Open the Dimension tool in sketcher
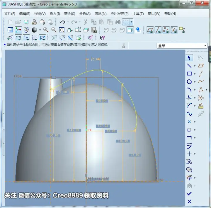211x208 pixels. point(189,137)
